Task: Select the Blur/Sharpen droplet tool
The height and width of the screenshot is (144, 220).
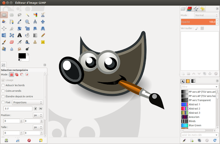Action: (12, 49)
